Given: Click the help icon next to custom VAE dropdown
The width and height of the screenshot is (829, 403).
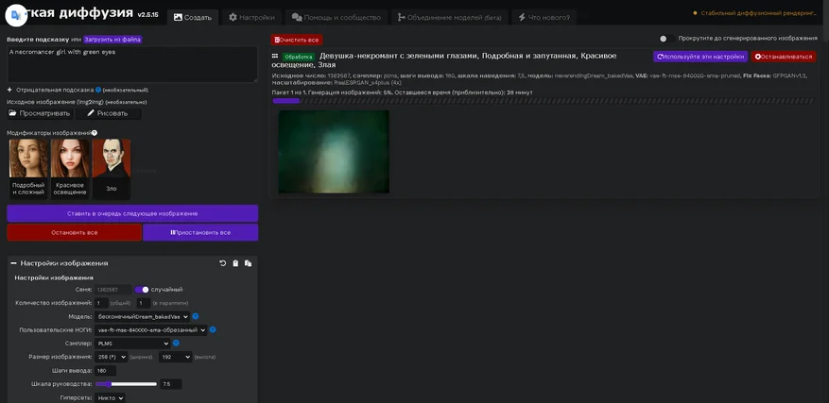Looking at the screenshot, I should (x=213, y=329).
